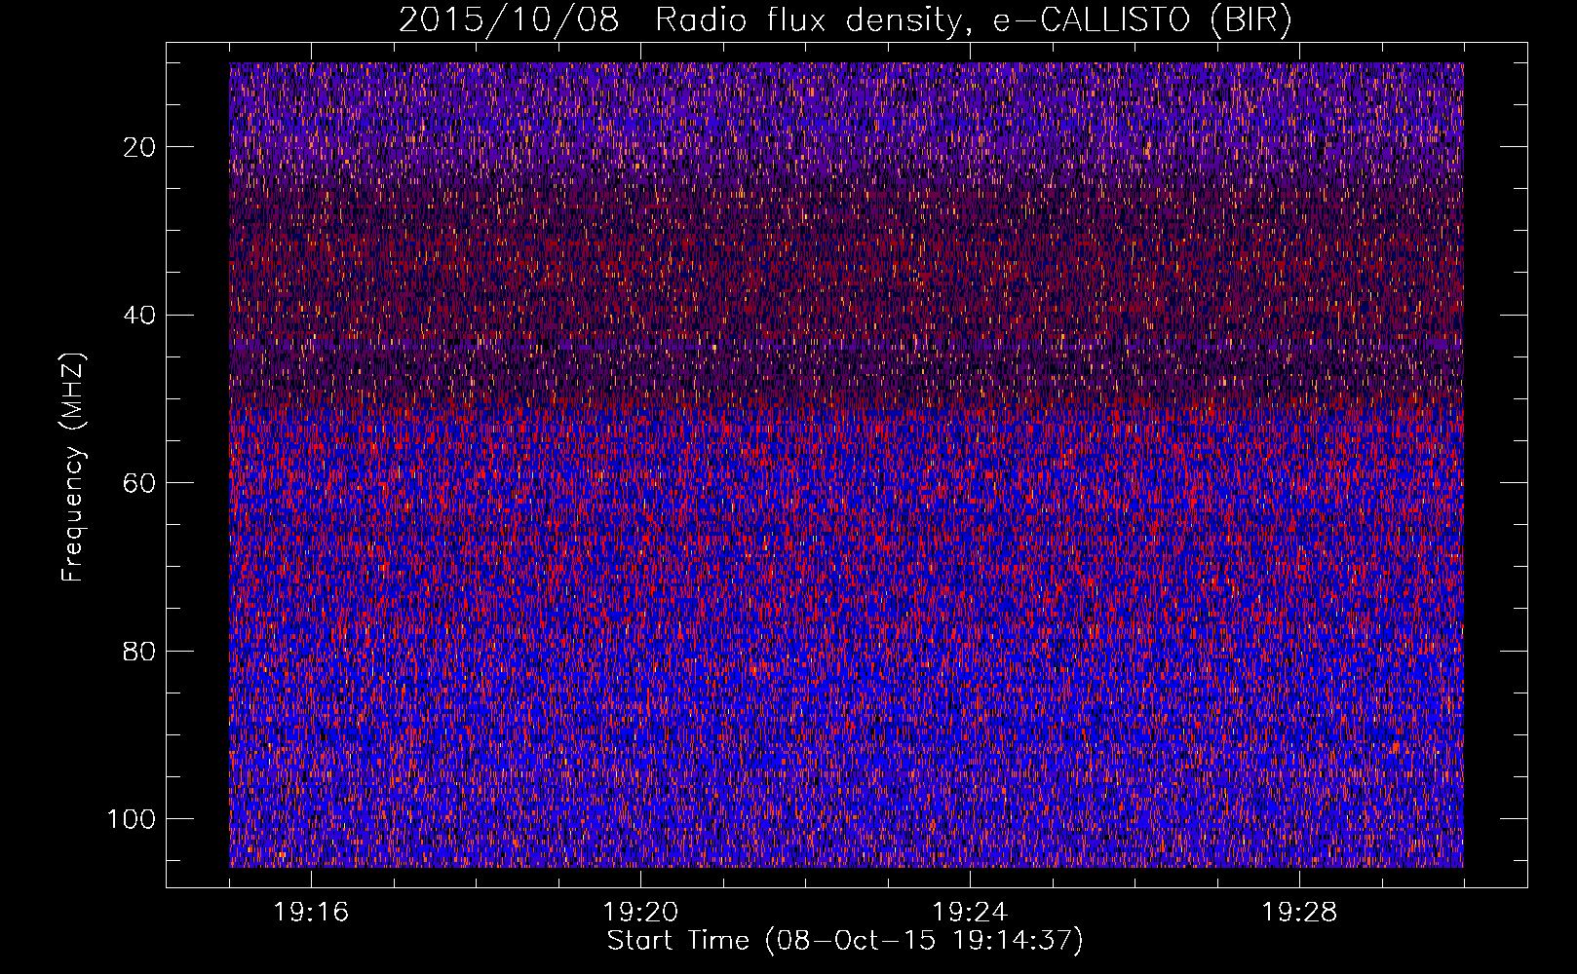Click the frequency tick label '40'
Image resolution: width=1577 pixels, height=974 pixels.
(140, 315)
